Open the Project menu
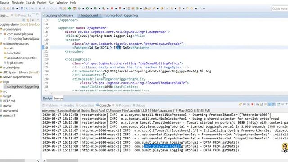 click(x=42, y=3)
